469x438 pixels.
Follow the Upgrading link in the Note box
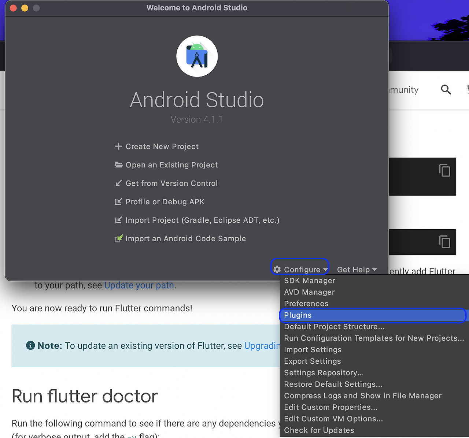(x=262, y=346)
